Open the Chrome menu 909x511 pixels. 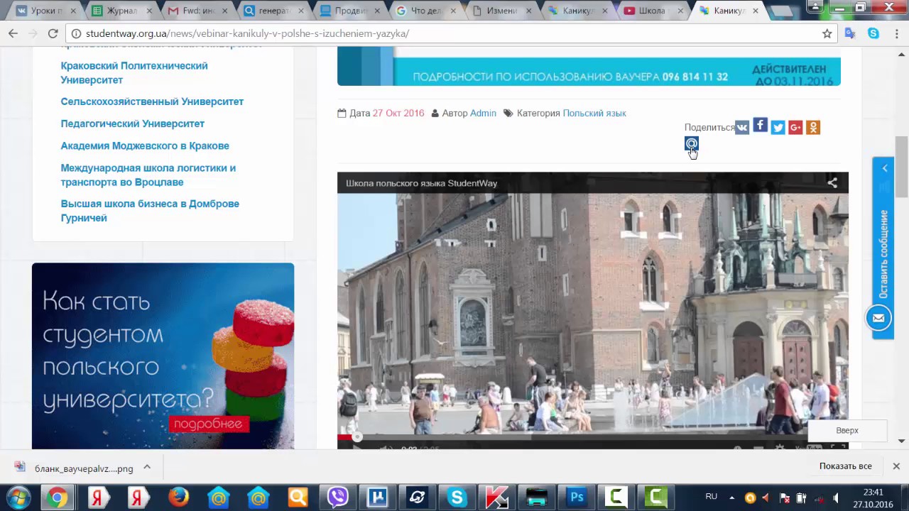pyautogui.click(x=896, y=33)
